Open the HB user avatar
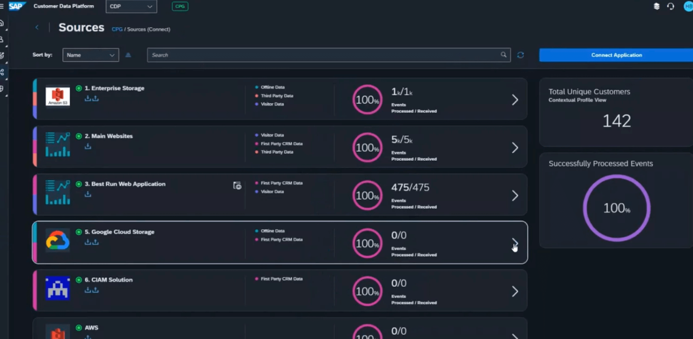The height and width of the screenshot is (339, 693). coord(688,6)
